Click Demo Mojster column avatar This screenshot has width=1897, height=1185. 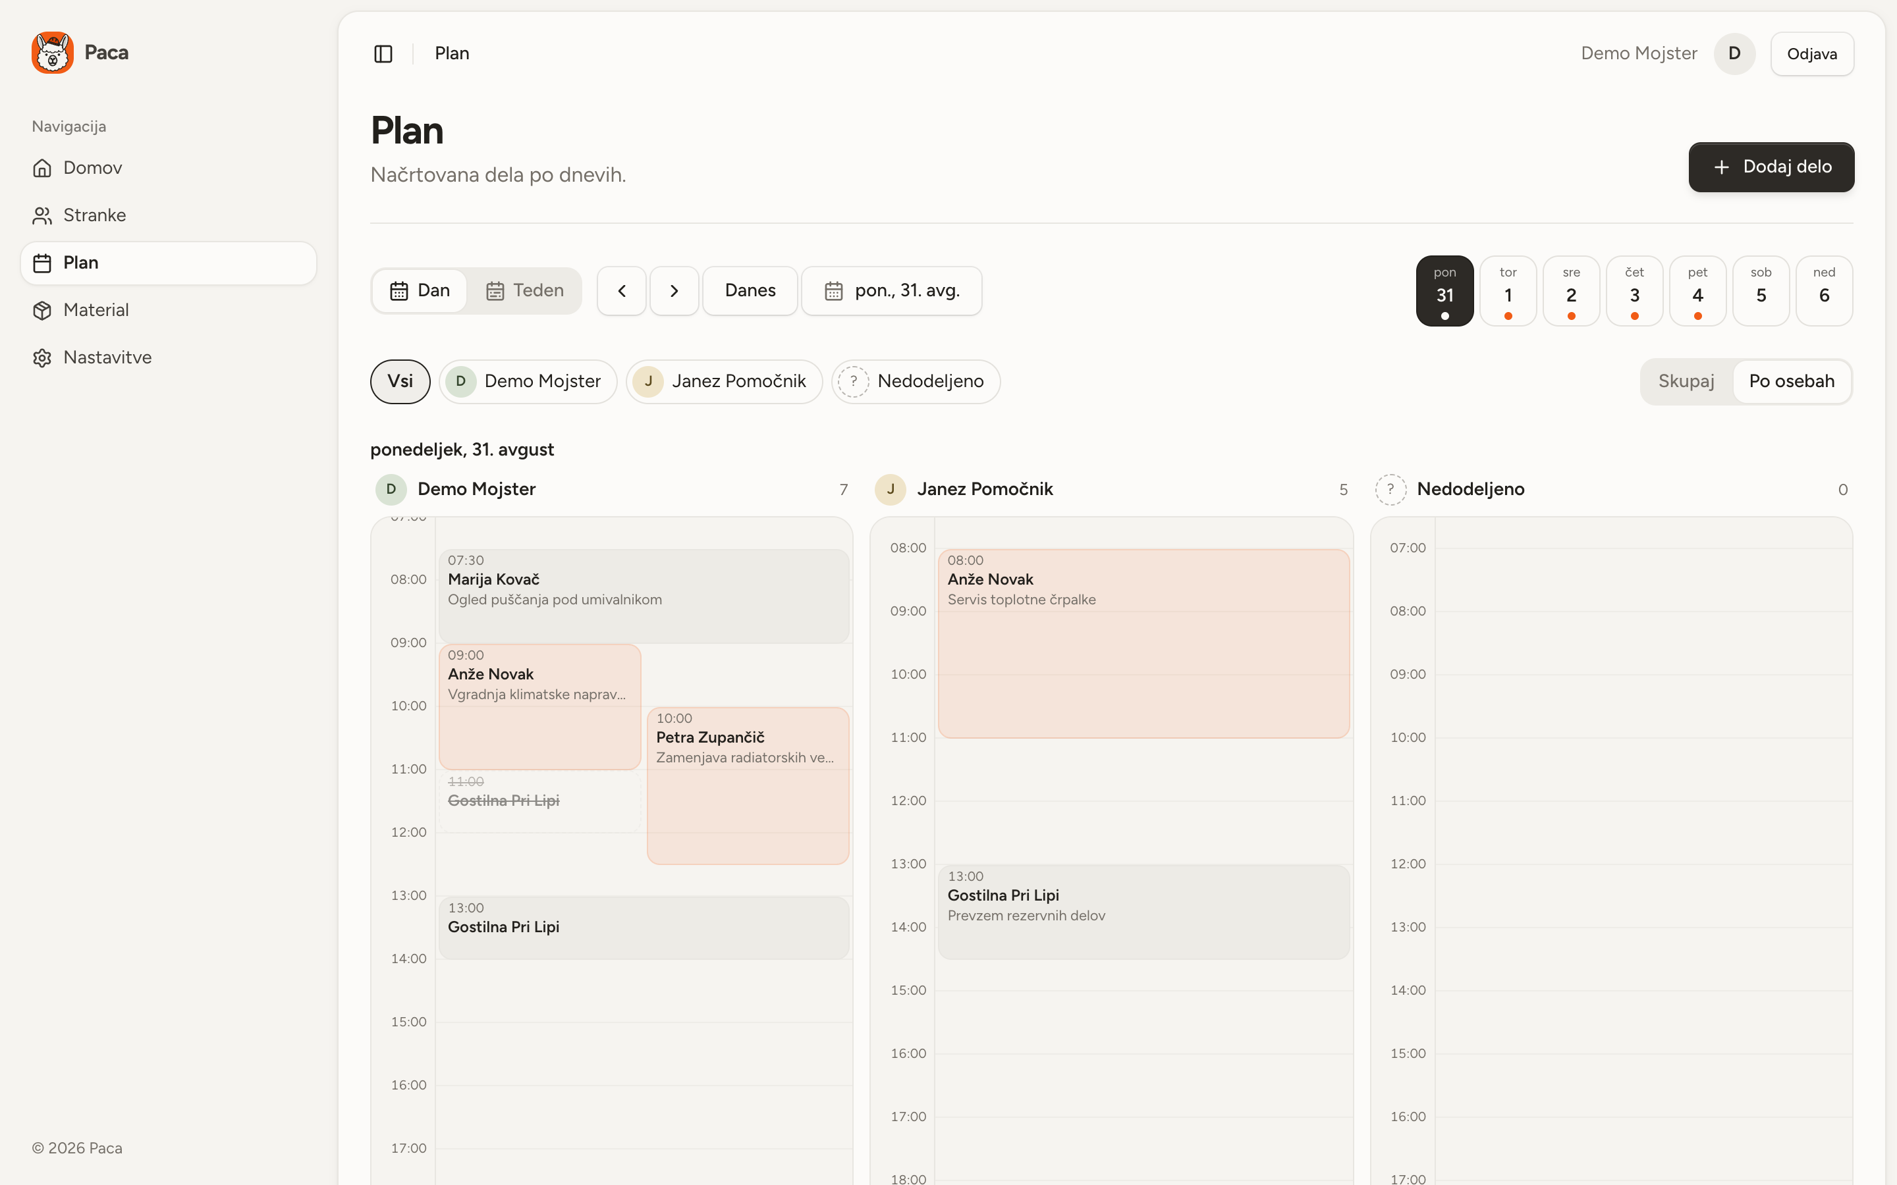point(391,489)
